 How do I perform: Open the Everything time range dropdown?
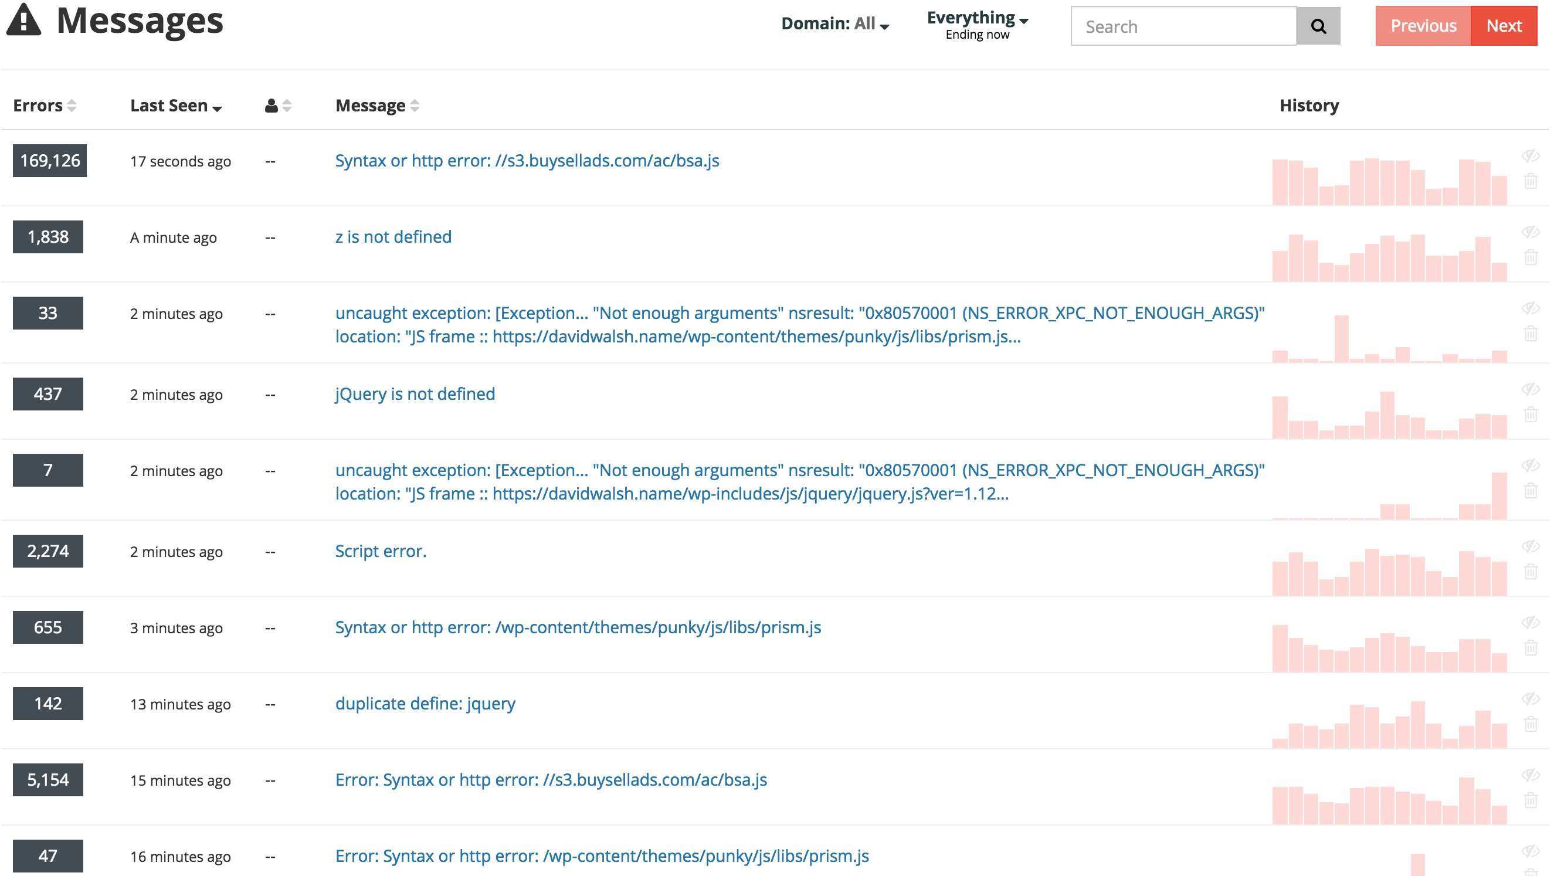pos(978,25)
